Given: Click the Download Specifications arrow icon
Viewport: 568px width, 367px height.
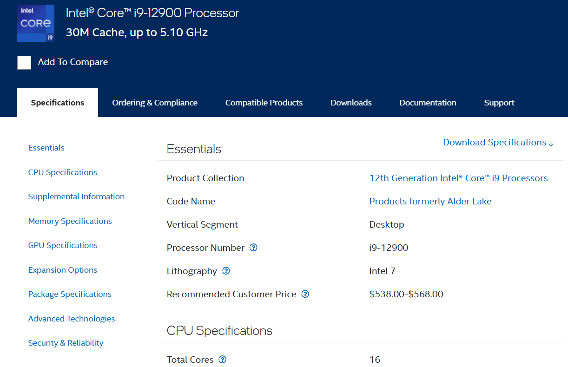Looking at the screenshot, I should [551, 143].
